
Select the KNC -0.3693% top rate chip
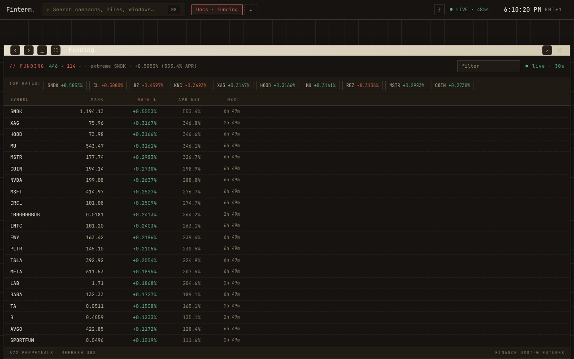click(190, 86)
